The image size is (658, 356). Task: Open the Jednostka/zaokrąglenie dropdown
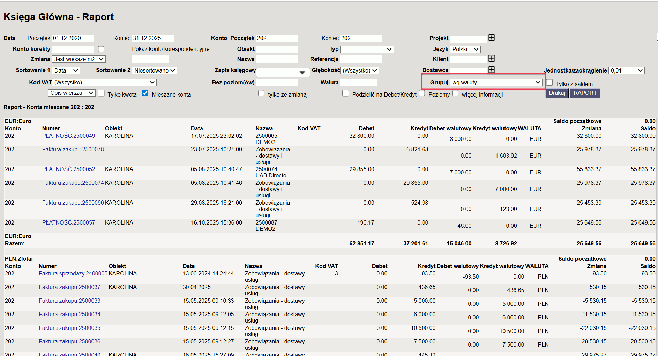(626, 70)
